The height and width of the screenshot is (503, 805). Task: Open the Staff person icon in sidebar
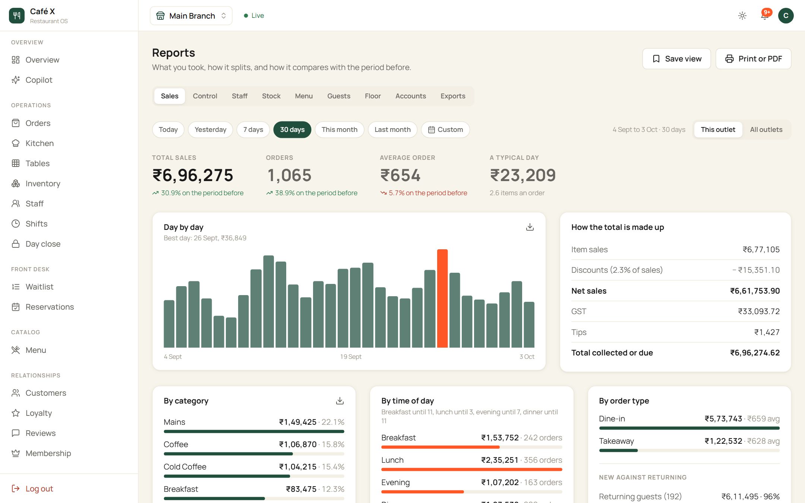tap(16, 204)
